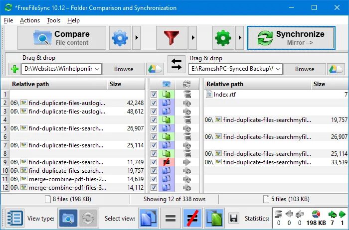The image size is (349, 230).
Task: Open synchronization settings green gear
Action: [x=223, y=38]
